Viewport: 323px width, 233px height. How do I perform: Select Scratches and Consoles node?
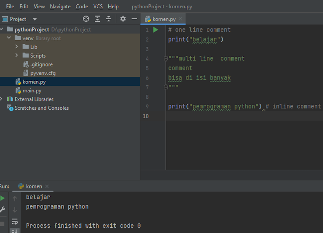[x=41, y=108]
